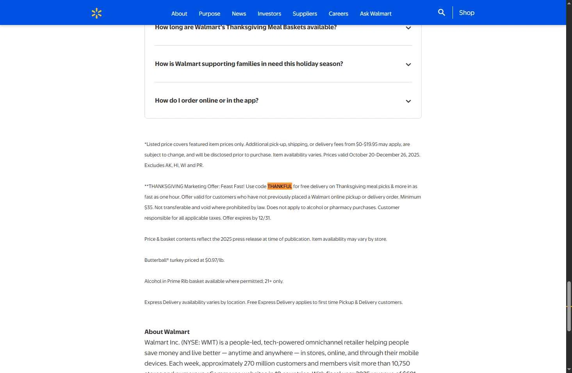Click question 'How long are Walmart's Thanksgiving Meal Baskets available?'

[x=246, y=27]
